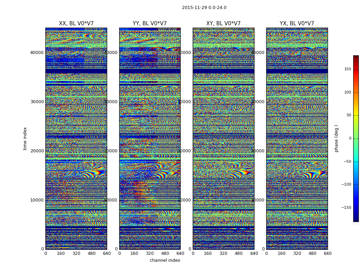Click the XY, BL V0*V7 subplot title
Image resolution: width=364 pixels, height=277 pixels.
223,24
